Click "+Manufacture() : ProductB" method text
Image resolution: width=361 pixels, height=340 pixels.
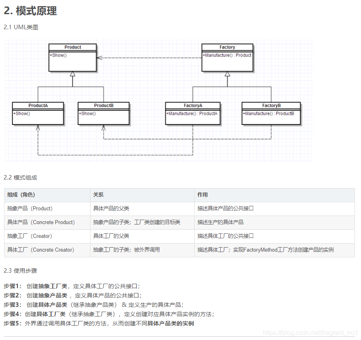(x=269, y=113)
